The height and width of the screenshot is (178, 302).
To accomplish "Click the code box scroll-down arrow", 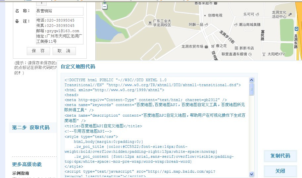I will pos(252,174).
